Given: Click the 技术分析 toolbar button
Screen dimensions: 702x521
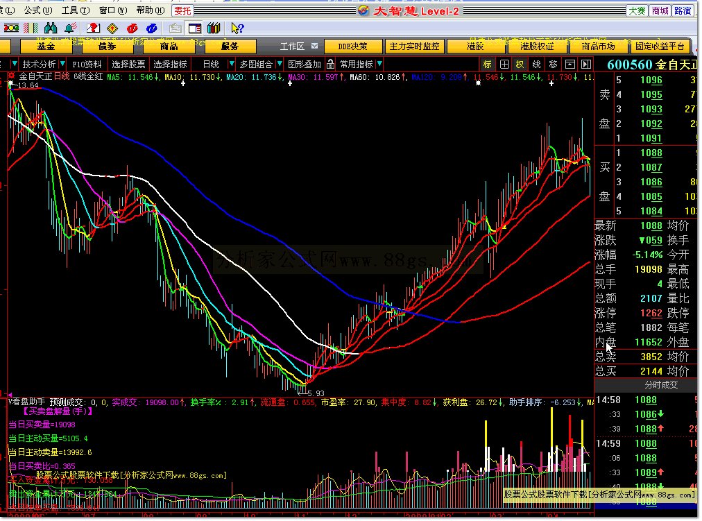Looking at the screenshot, I should (x=39, y=64).
